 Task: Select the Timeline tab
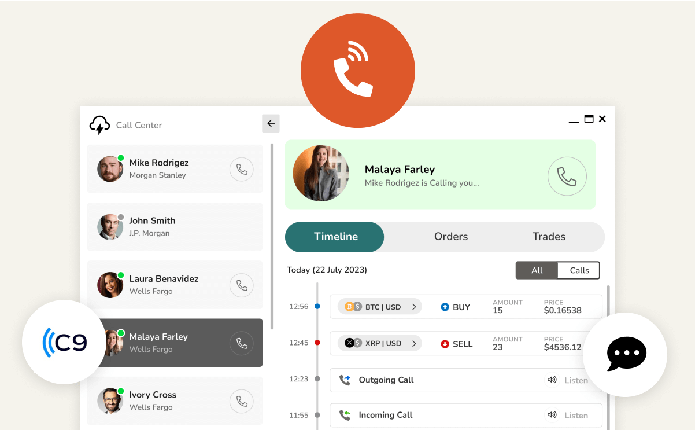click(x=335, y=237)
